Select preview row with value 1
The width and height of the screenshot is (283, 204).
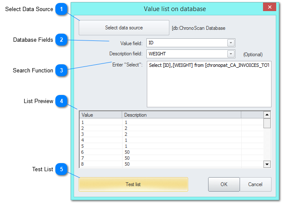pyautogui.click(x=171, y=122)
